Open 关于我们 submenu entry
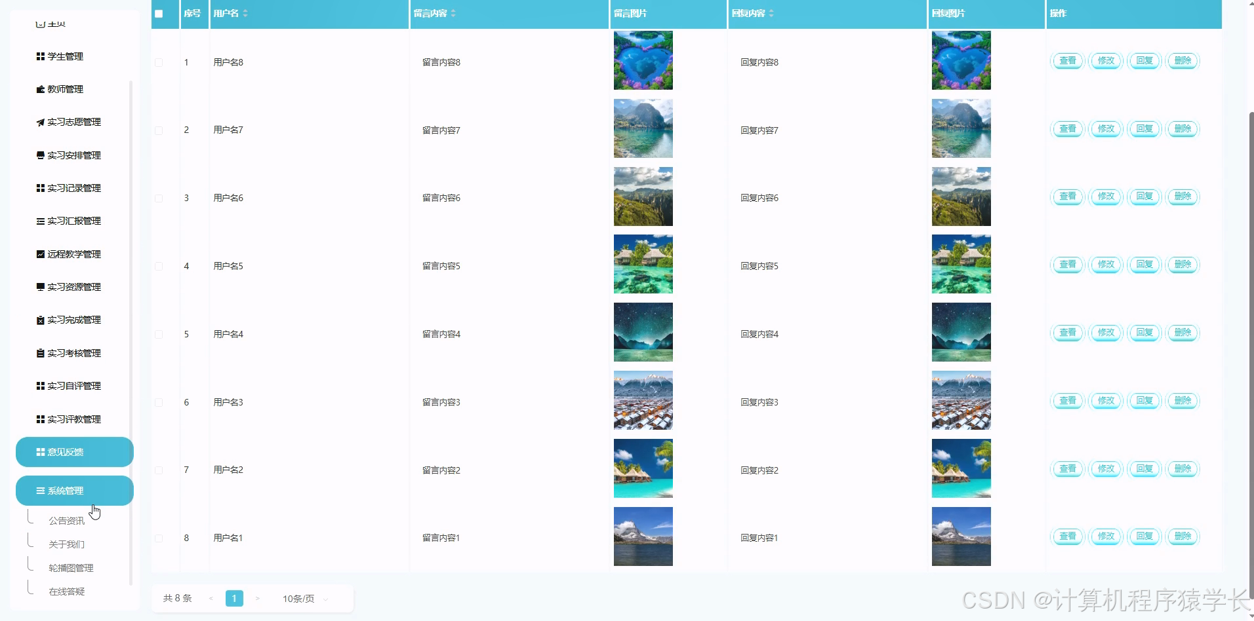Viewport: 1254px width, 621px height. pyautogui.click(x=67, y=544)
